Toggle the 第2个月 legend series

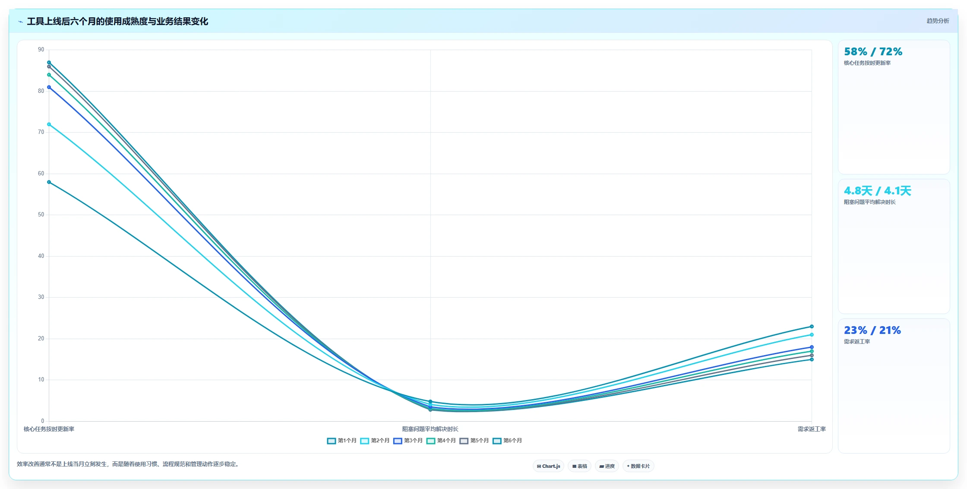[x=375, y=441]
